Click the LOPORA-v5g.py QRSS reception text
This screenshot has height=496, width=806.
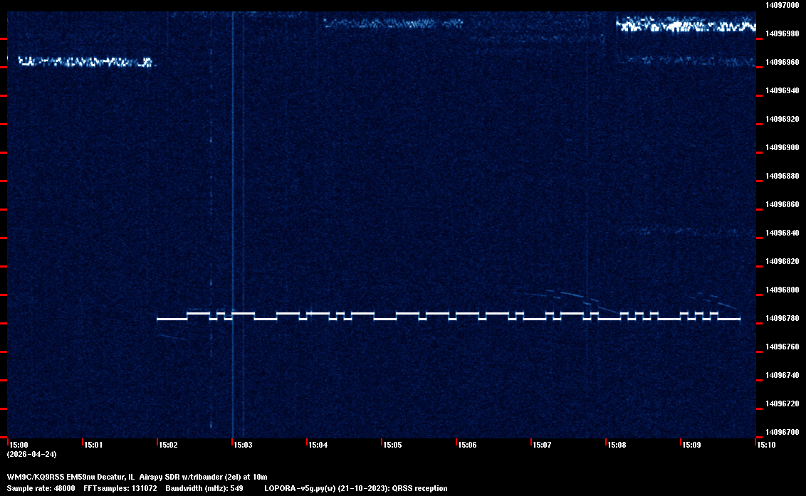355,488
